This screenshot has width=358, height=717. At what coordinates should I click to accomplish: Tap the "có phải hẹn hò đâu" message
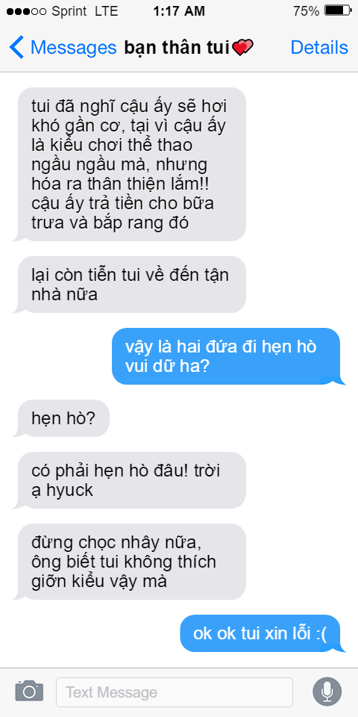point(130,480)
